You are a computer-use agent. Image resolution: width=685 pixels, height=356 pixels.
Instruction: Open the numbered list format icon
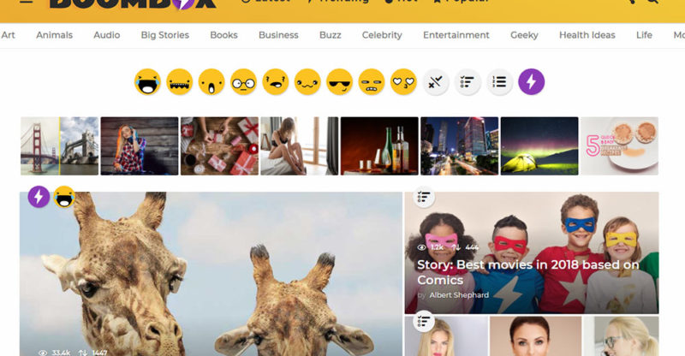499,81
